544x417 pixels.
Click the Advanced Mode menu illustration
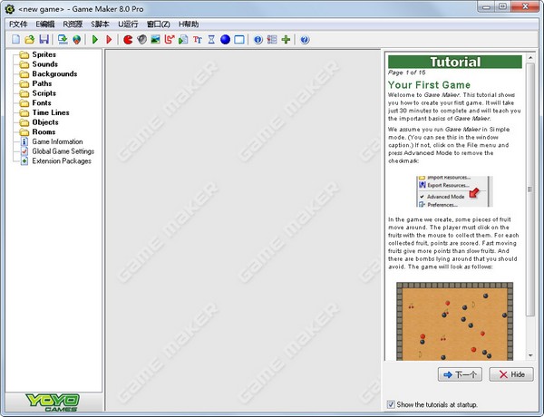click(x=454, y=191)
